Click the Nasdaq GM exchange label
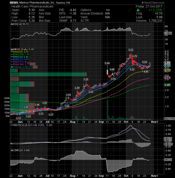This screenshot has height=178, width=175. pyautogui.click(x=63, y=2)
